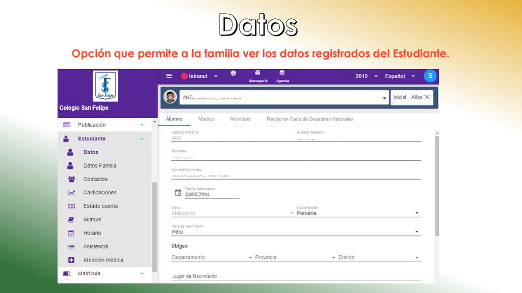The image size is (522, 293).
Task: Click the Inicial Años "A" grade box
Action: 412,97
